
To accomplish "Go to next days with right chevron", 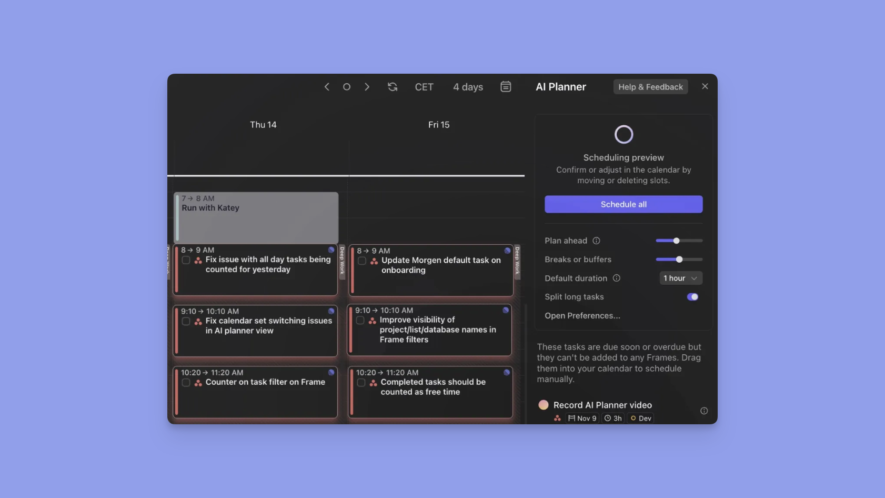I will click(367, 87).
